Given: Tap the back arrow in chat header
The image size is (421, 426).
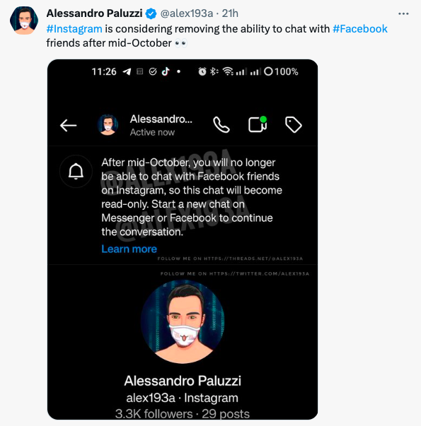Looking at the screenshot, I should [x=69, y=125].
